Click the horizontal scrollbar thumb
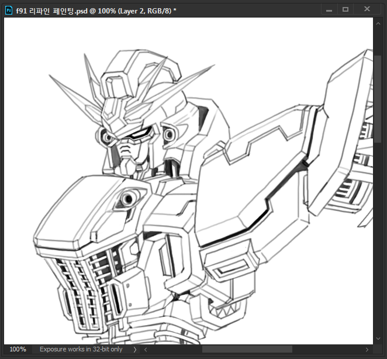The height and width of the screenshot is (359, 387). pos(247,350)
